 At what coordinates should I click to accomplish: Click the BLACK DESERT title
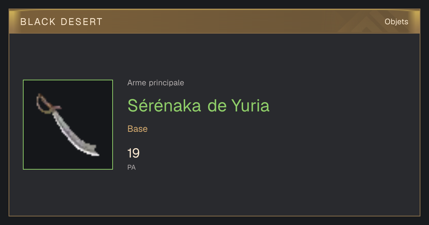tap(61, 22)
